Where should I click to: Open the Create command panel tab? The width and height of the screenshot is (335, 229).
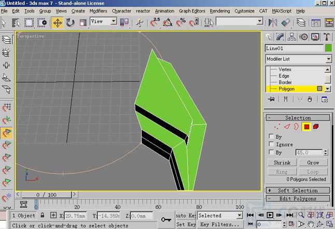pos(269,37)
